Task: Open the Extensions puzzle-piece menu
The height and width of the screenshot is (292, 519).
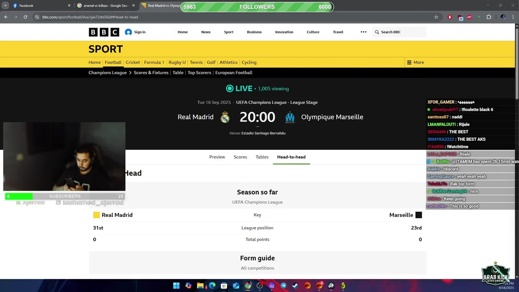Action: click(489, 17)
